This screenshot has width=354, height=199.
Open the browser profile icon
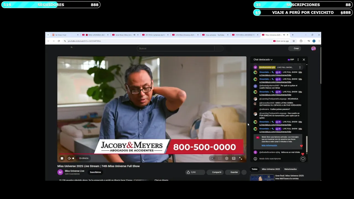(x=314, y=41)
